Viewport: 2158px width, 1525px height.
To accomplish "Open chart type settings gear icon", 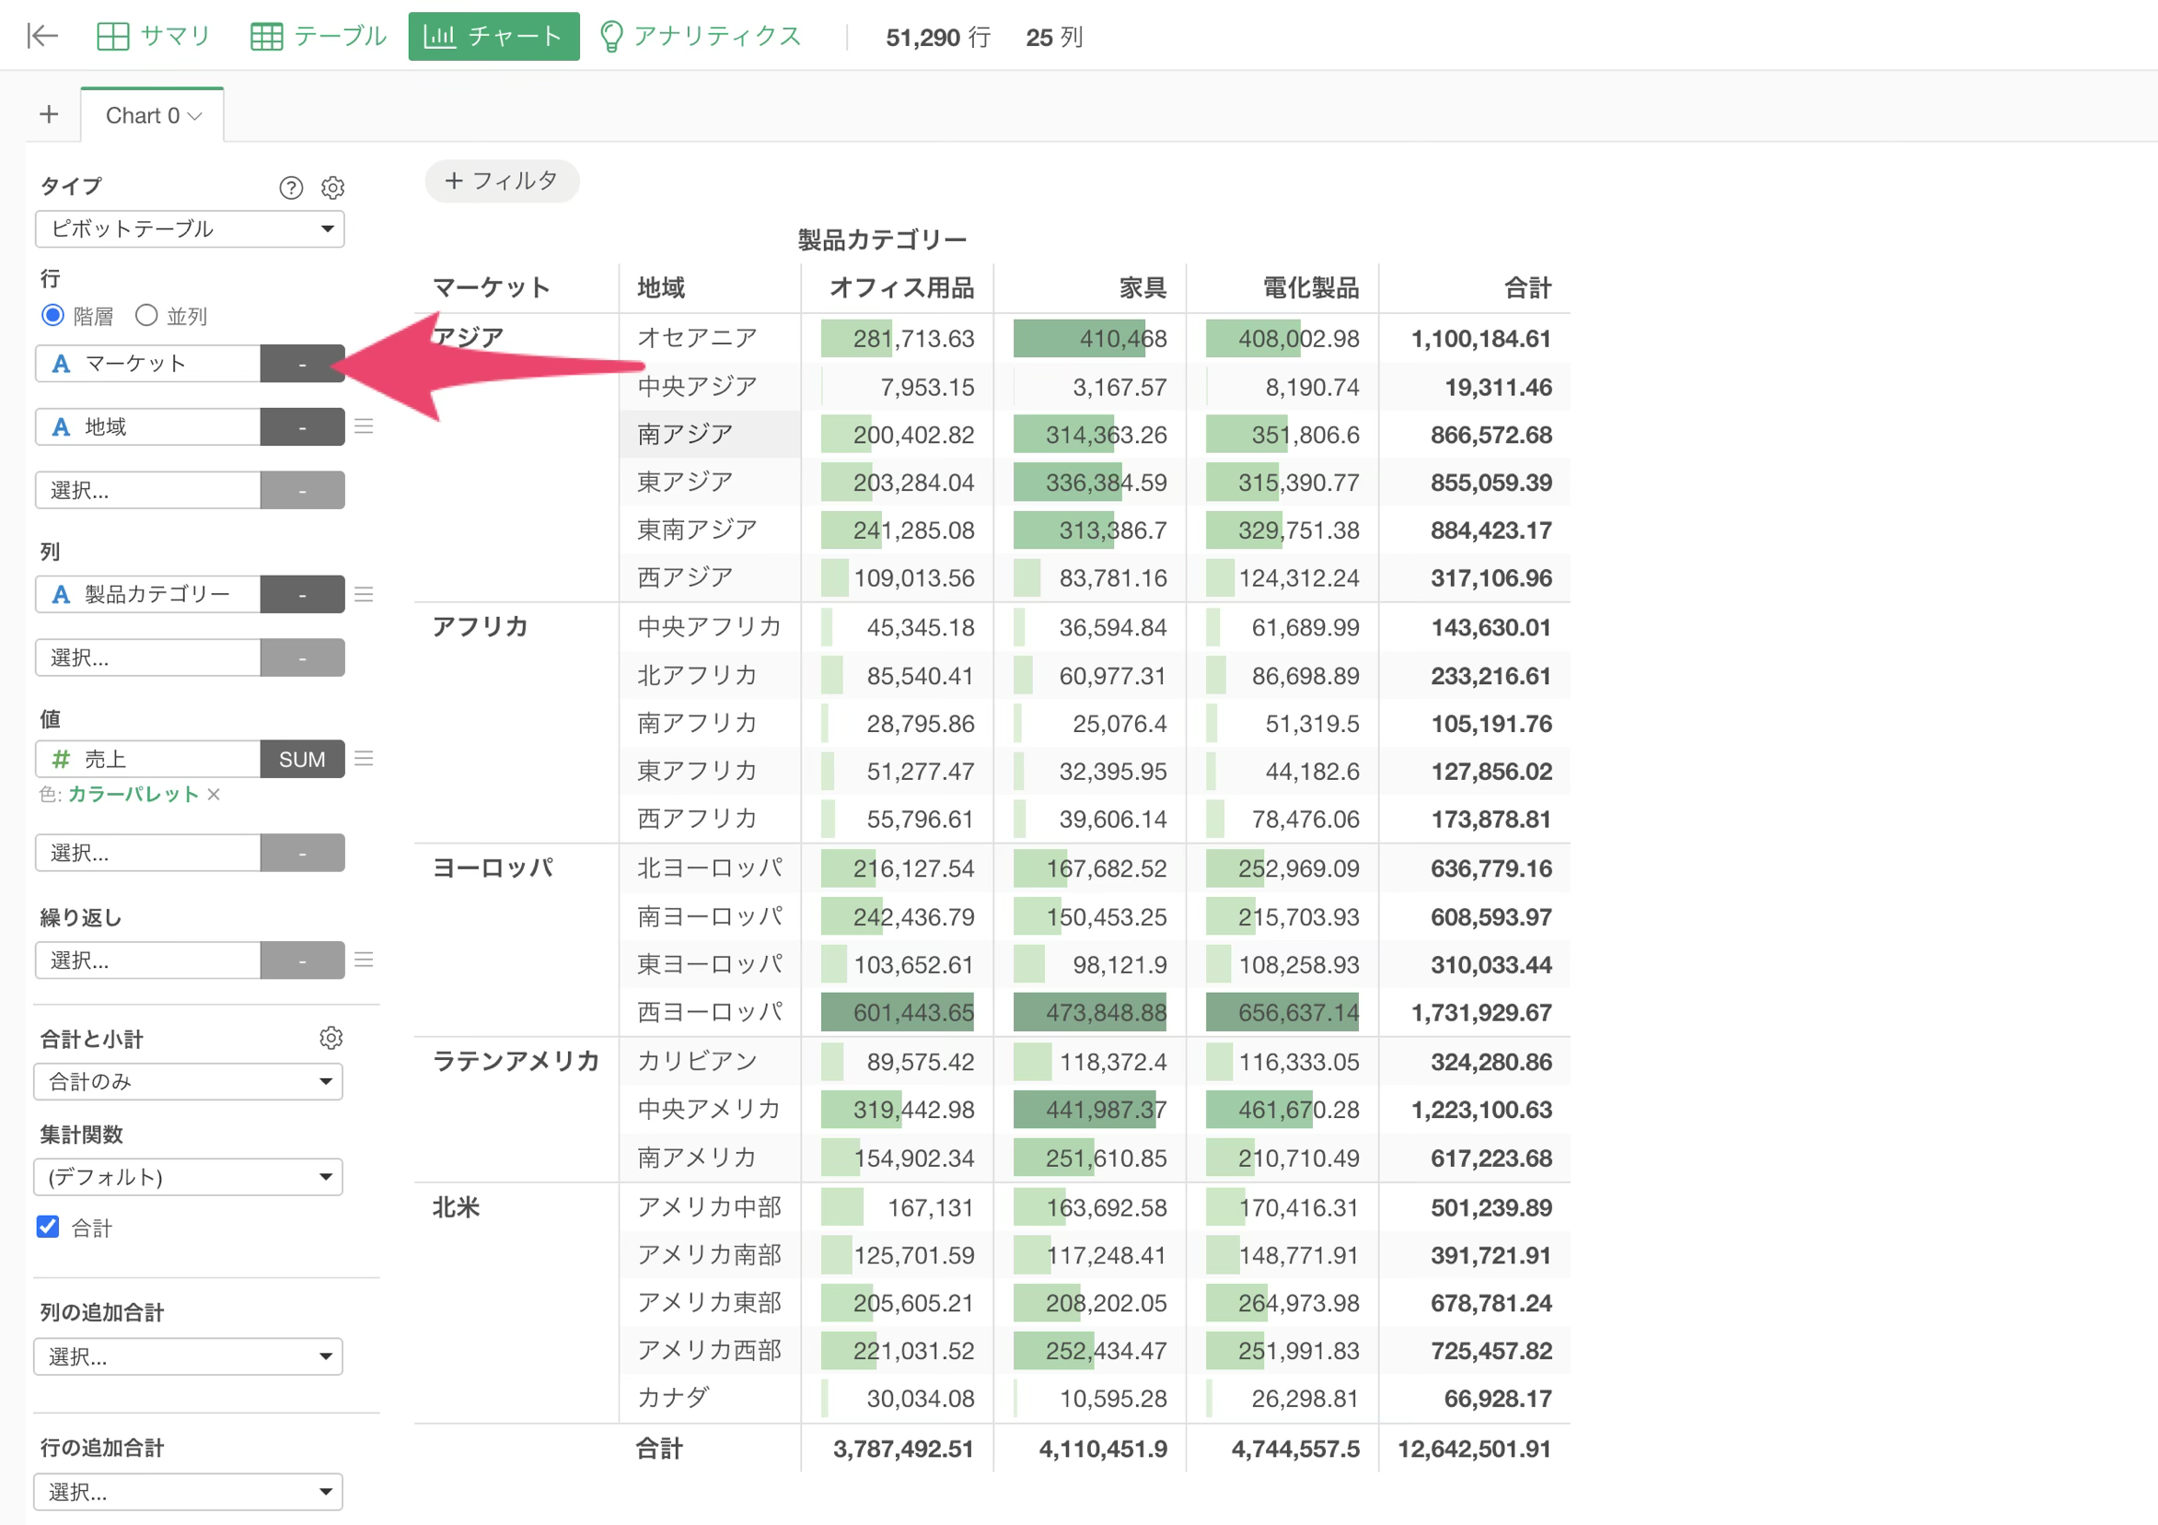I will pyautogui.click(x=332, y=188).
